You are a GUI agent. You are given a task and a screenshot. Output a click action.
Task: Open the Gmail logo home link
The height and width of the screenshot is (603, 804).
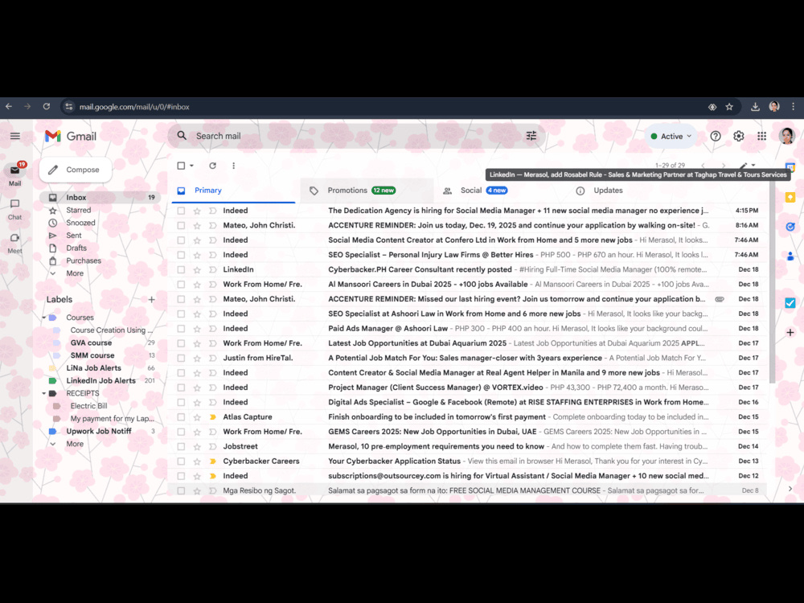(x=71, y=136)
